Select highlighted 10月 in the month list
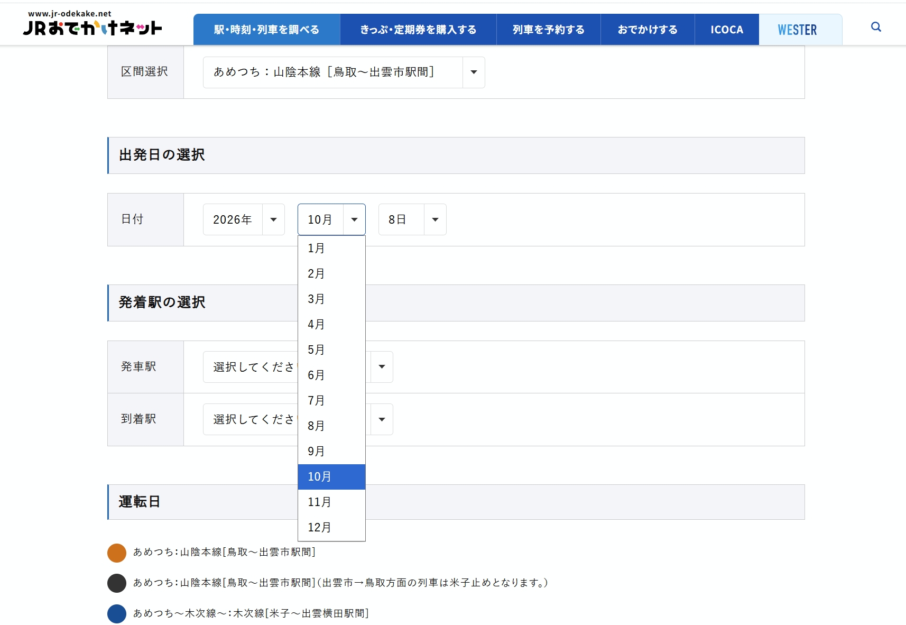Viewport: 906px width, 625px height. click(x=331, y=477)
